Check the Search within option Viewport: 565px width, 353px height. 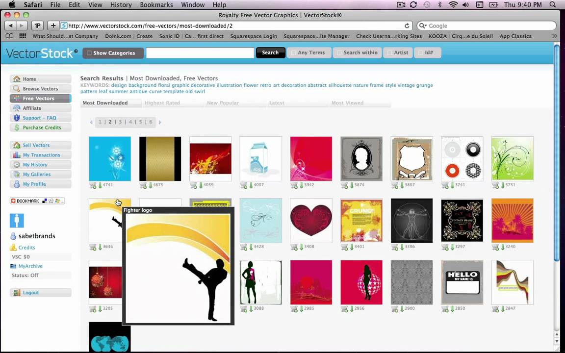pos(339,53)
